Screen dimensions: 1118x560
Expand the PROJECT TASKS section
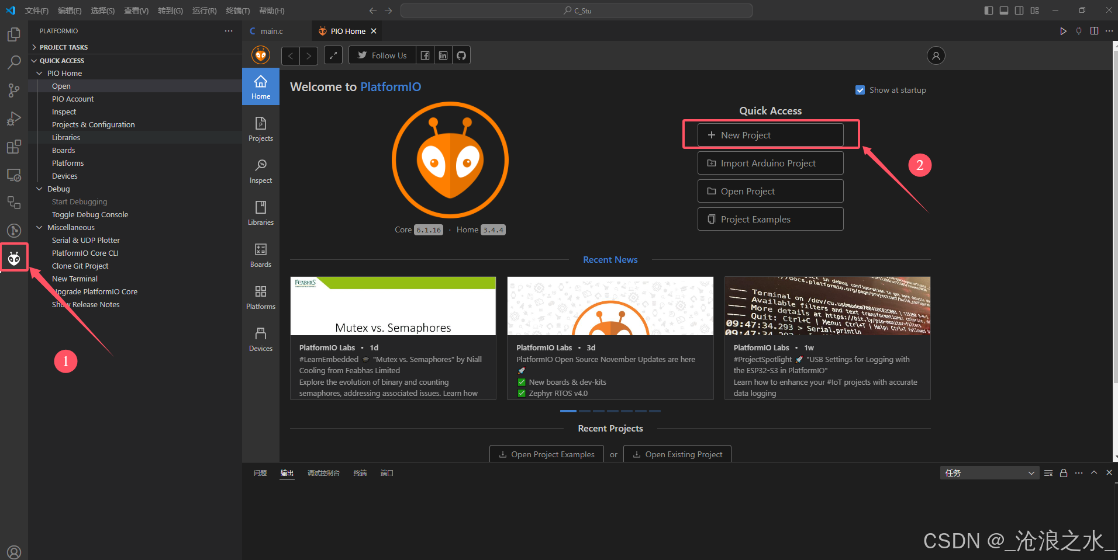tap(135, 47)
